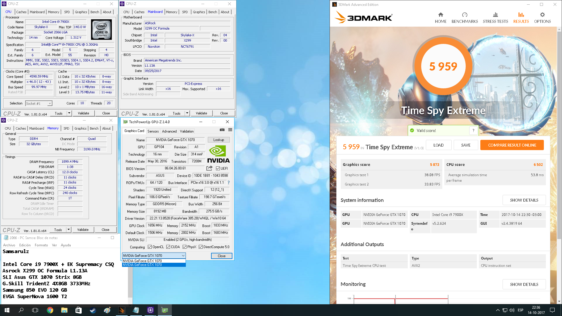The height and width of the screenshot is (316, 562).
Task: Switch to CPU-Z via taskbar icon
Action: click(150, 310)
